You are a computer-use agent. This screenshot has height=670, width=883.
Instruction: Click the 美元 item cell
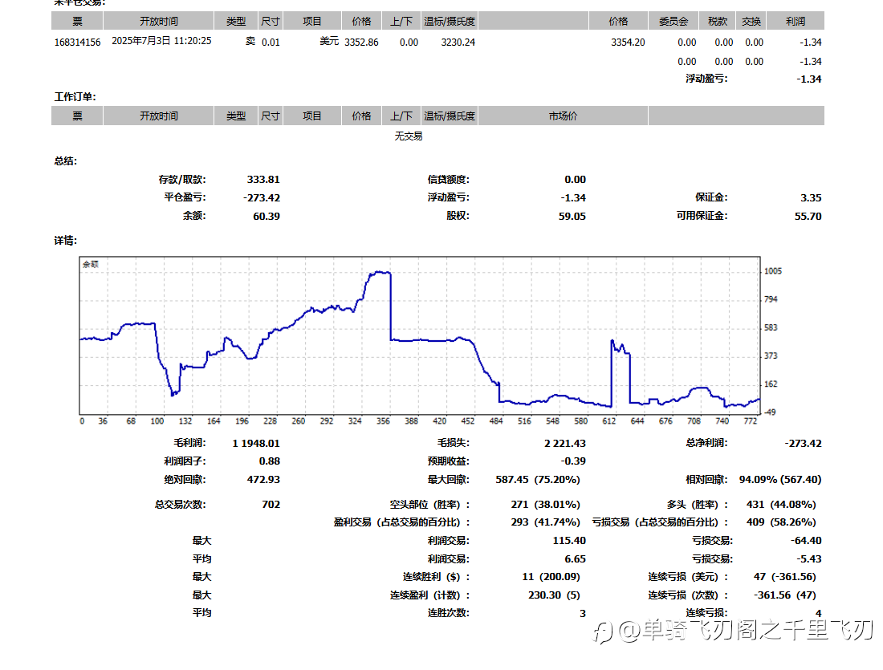click(329, 41)
